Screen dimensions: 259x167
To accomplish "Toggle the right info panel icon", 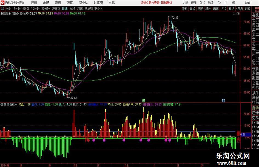I will pos(238,14).
